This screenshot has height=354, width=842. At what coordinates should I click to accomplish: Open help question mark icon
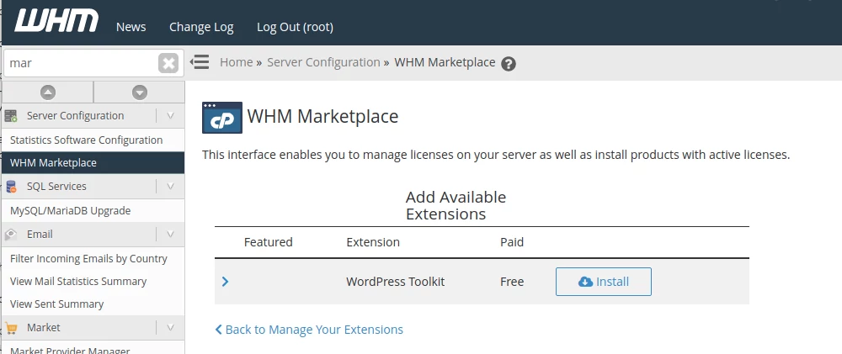coord(508,64)
